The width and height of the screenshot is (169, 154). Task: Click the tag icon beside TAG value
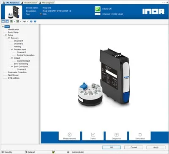coord(41,14)
